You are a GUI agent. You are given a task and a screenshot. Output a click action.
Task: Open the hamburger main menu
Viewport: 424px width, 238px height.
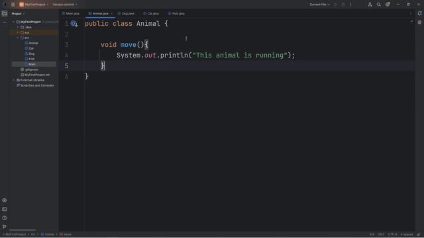coord(13,5)
